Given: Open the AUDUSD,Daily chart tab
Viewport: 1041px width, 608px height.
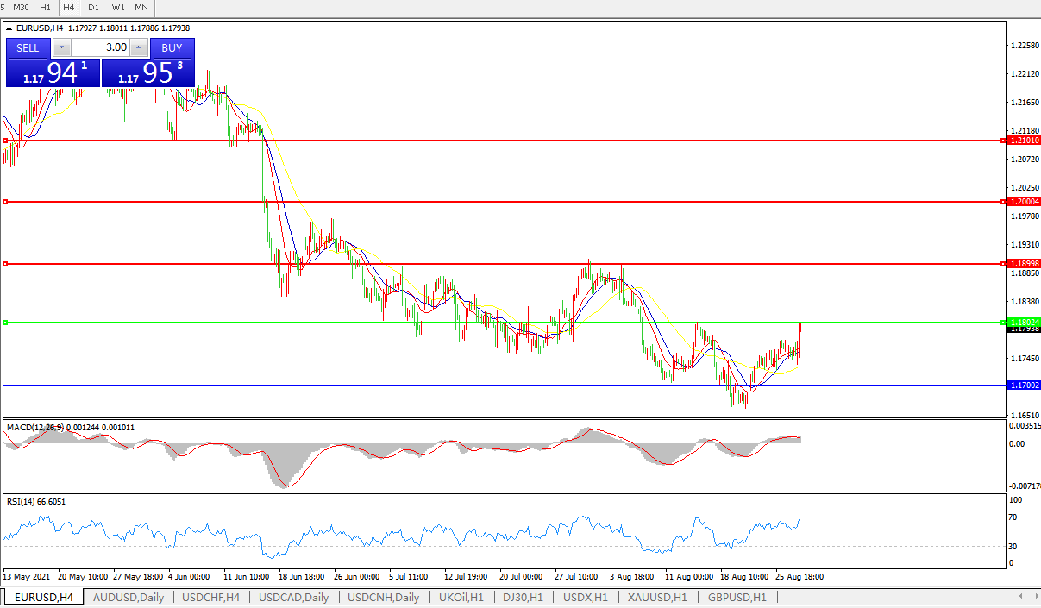Looking at the screenshot, I should (128, 598).
